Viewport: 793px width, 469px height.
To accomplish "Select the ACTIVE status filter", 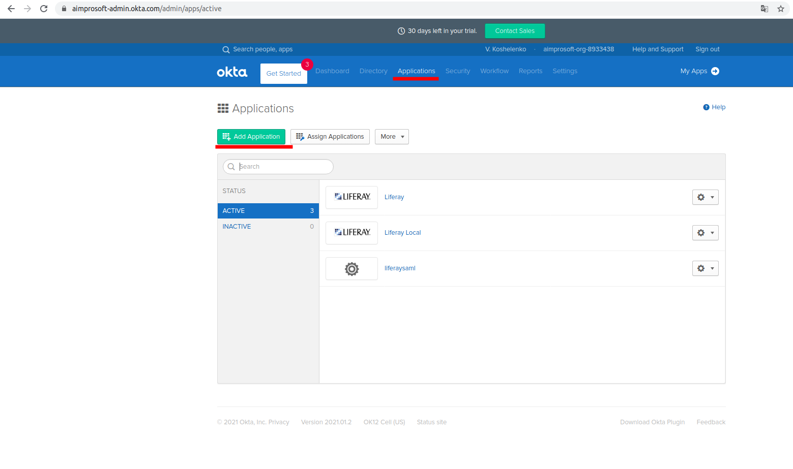I will point(268,211).
